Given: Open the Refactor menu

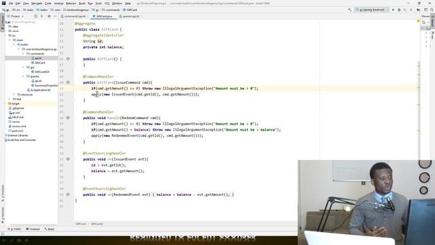Looking at the screenshot, I should coord(71,3).
